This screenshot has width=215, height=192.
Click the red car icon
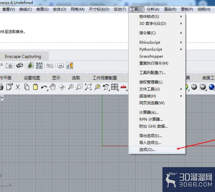point(123,87)
